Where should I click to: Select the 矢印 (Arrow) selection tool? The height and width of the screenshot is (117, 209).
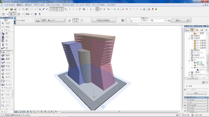pyautogui.click(x=6, y=23)
